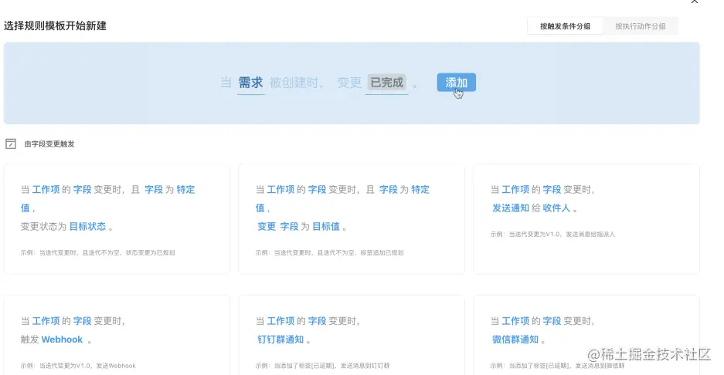The width and height of the screenshot is (724, 375).
Task: Click the 由字段变更触发 section icon
Action: pos(11,144)
